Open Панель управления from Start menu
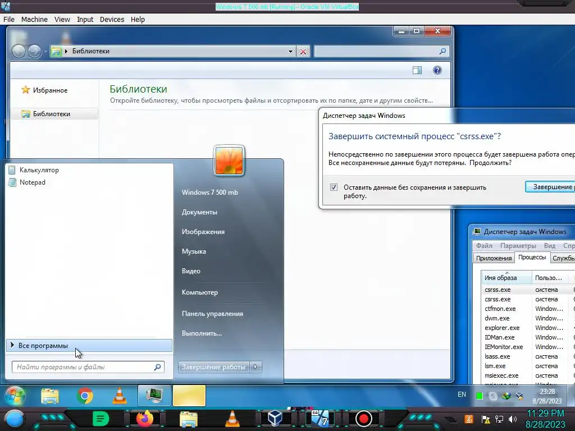 tap(212, 314)
